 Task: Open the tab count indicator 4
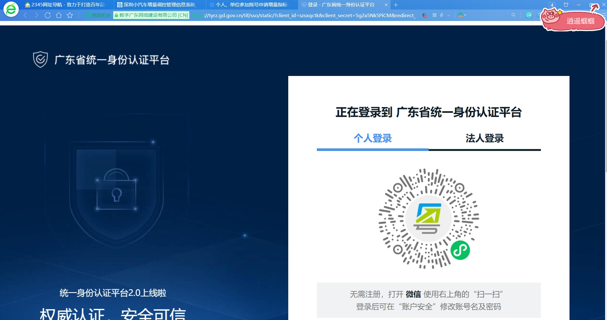(552, 5)
